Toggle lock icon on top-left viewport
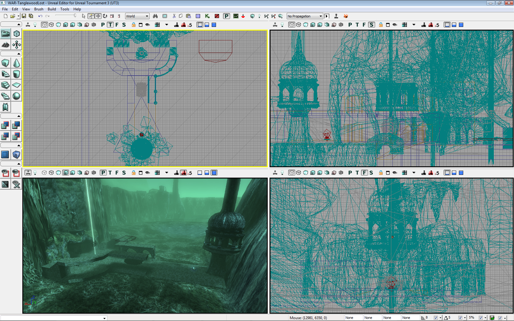Viewport: 514px width, 321px height. click(134, 25)
